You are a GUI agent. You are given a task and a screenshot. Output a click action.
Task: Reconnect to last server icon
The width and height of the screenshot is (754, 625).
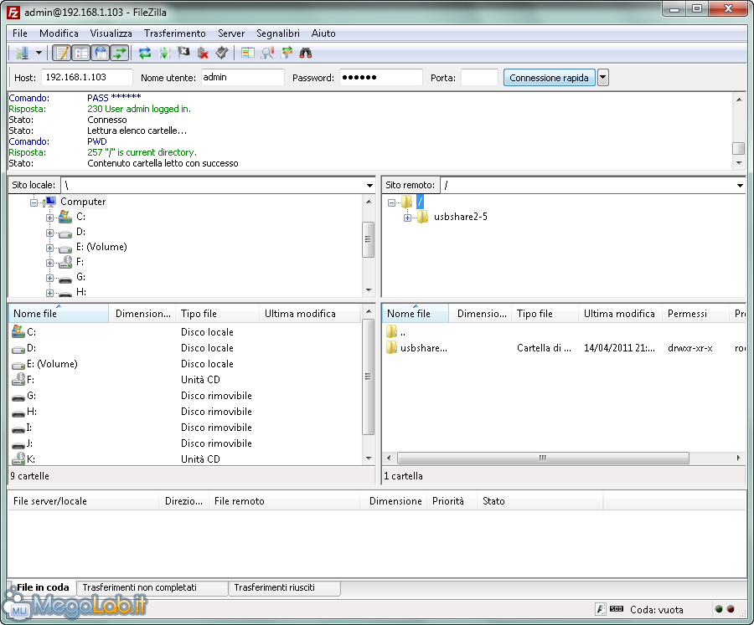[222, 53]
